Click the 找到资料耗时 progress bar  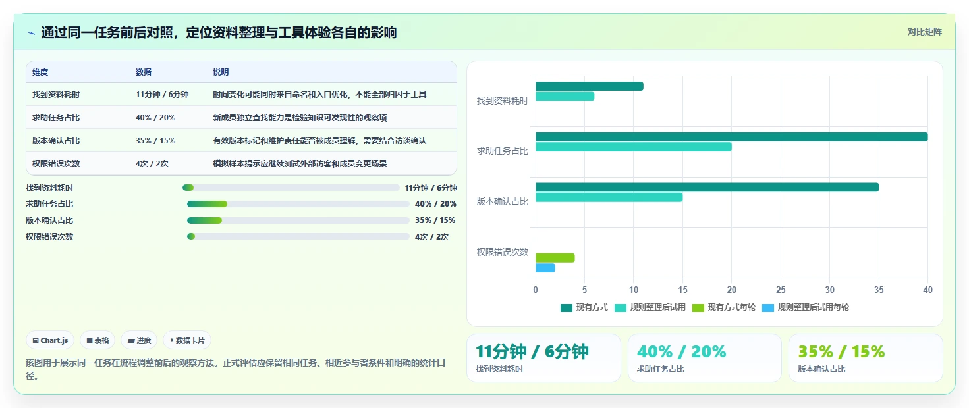[x=291, y=188]
